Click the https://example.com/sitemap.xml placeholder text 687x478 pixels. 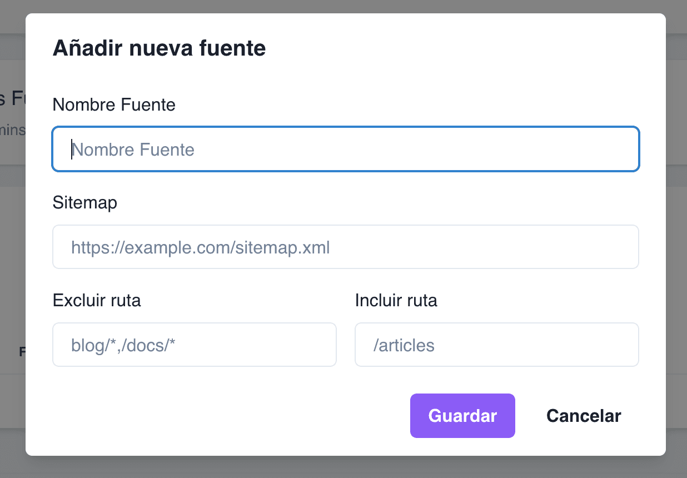[200, 247]
